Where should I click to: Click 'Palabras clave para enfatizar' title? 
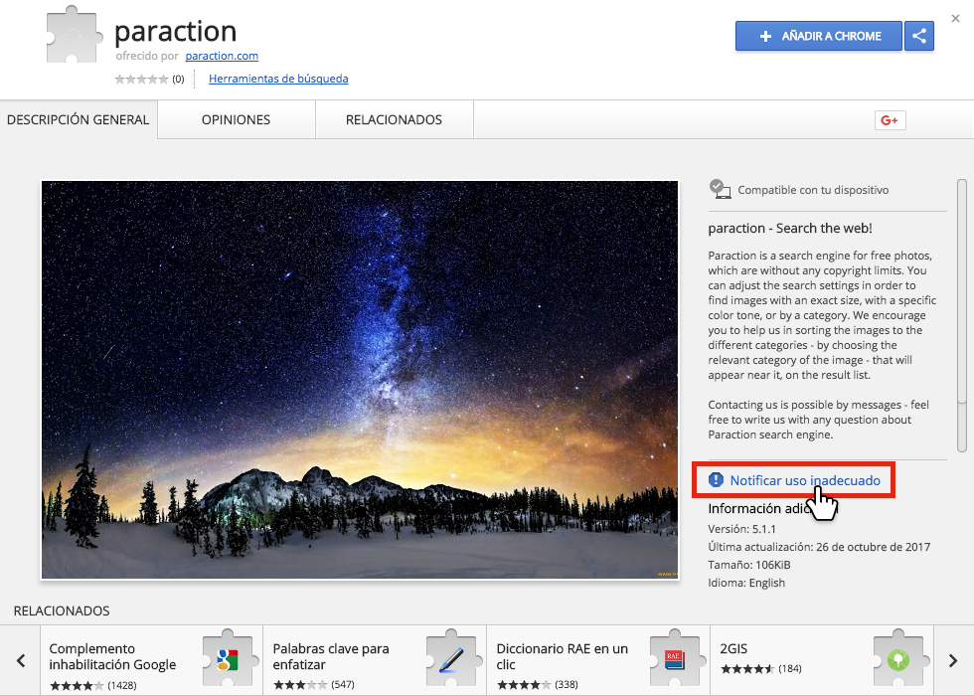(x=331, y=656)
